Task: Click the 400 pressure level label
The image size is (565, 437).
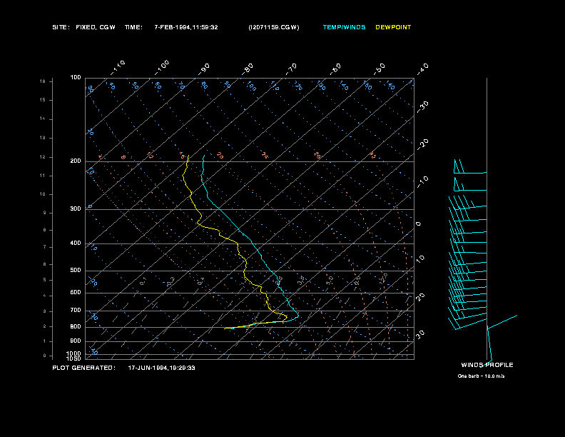Action: [x=76, y=243]
